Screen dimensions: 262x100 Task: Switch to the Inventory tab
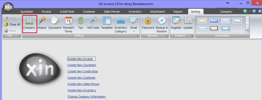135,12
